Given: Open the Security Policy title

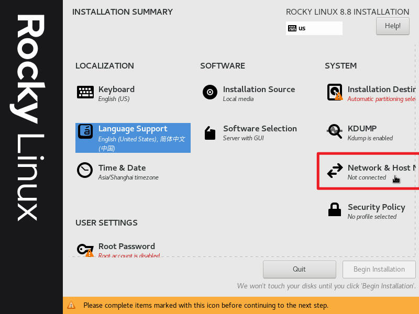Looking at the screenshot, I should click(376, 207).
